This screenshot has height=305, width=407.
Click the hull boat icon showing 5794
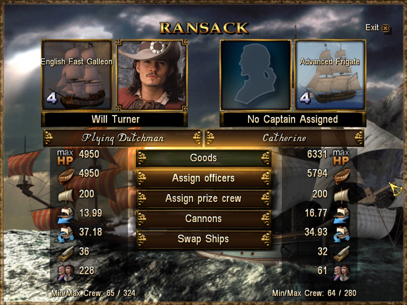341,176
